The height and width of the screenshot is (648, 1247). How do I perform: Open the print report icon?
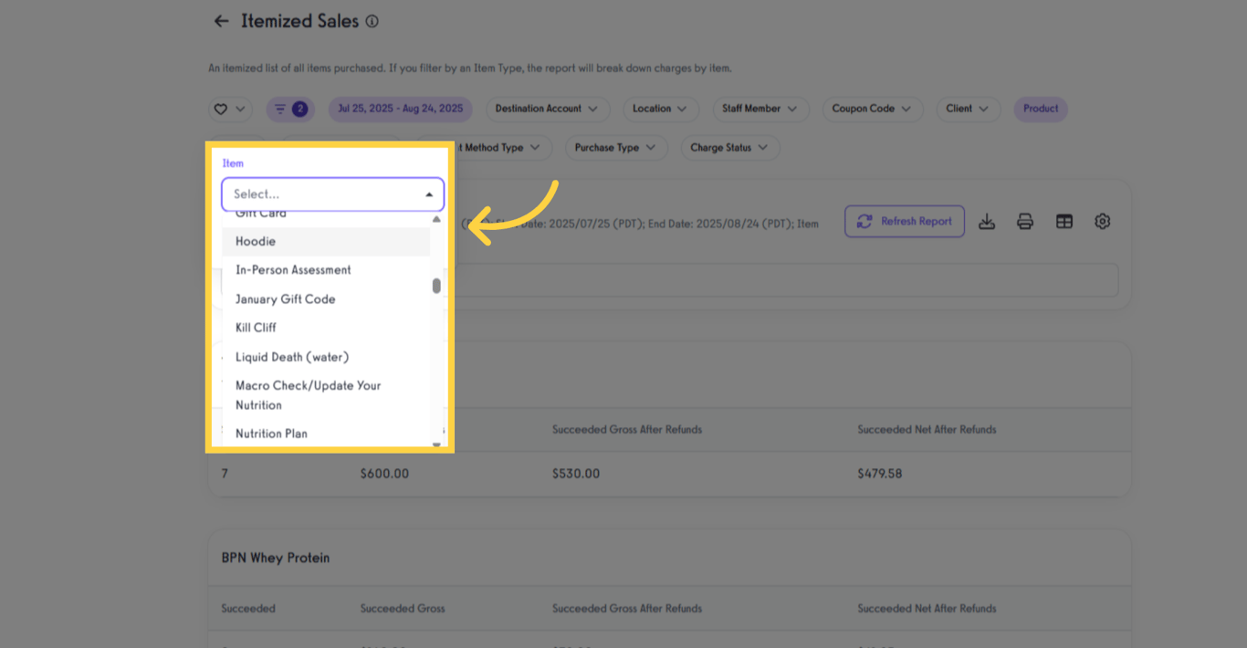[1025, 221]
